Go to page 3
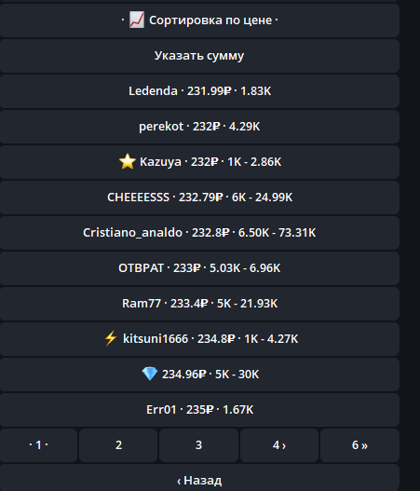The image size is (420, 491). point(198,445)
